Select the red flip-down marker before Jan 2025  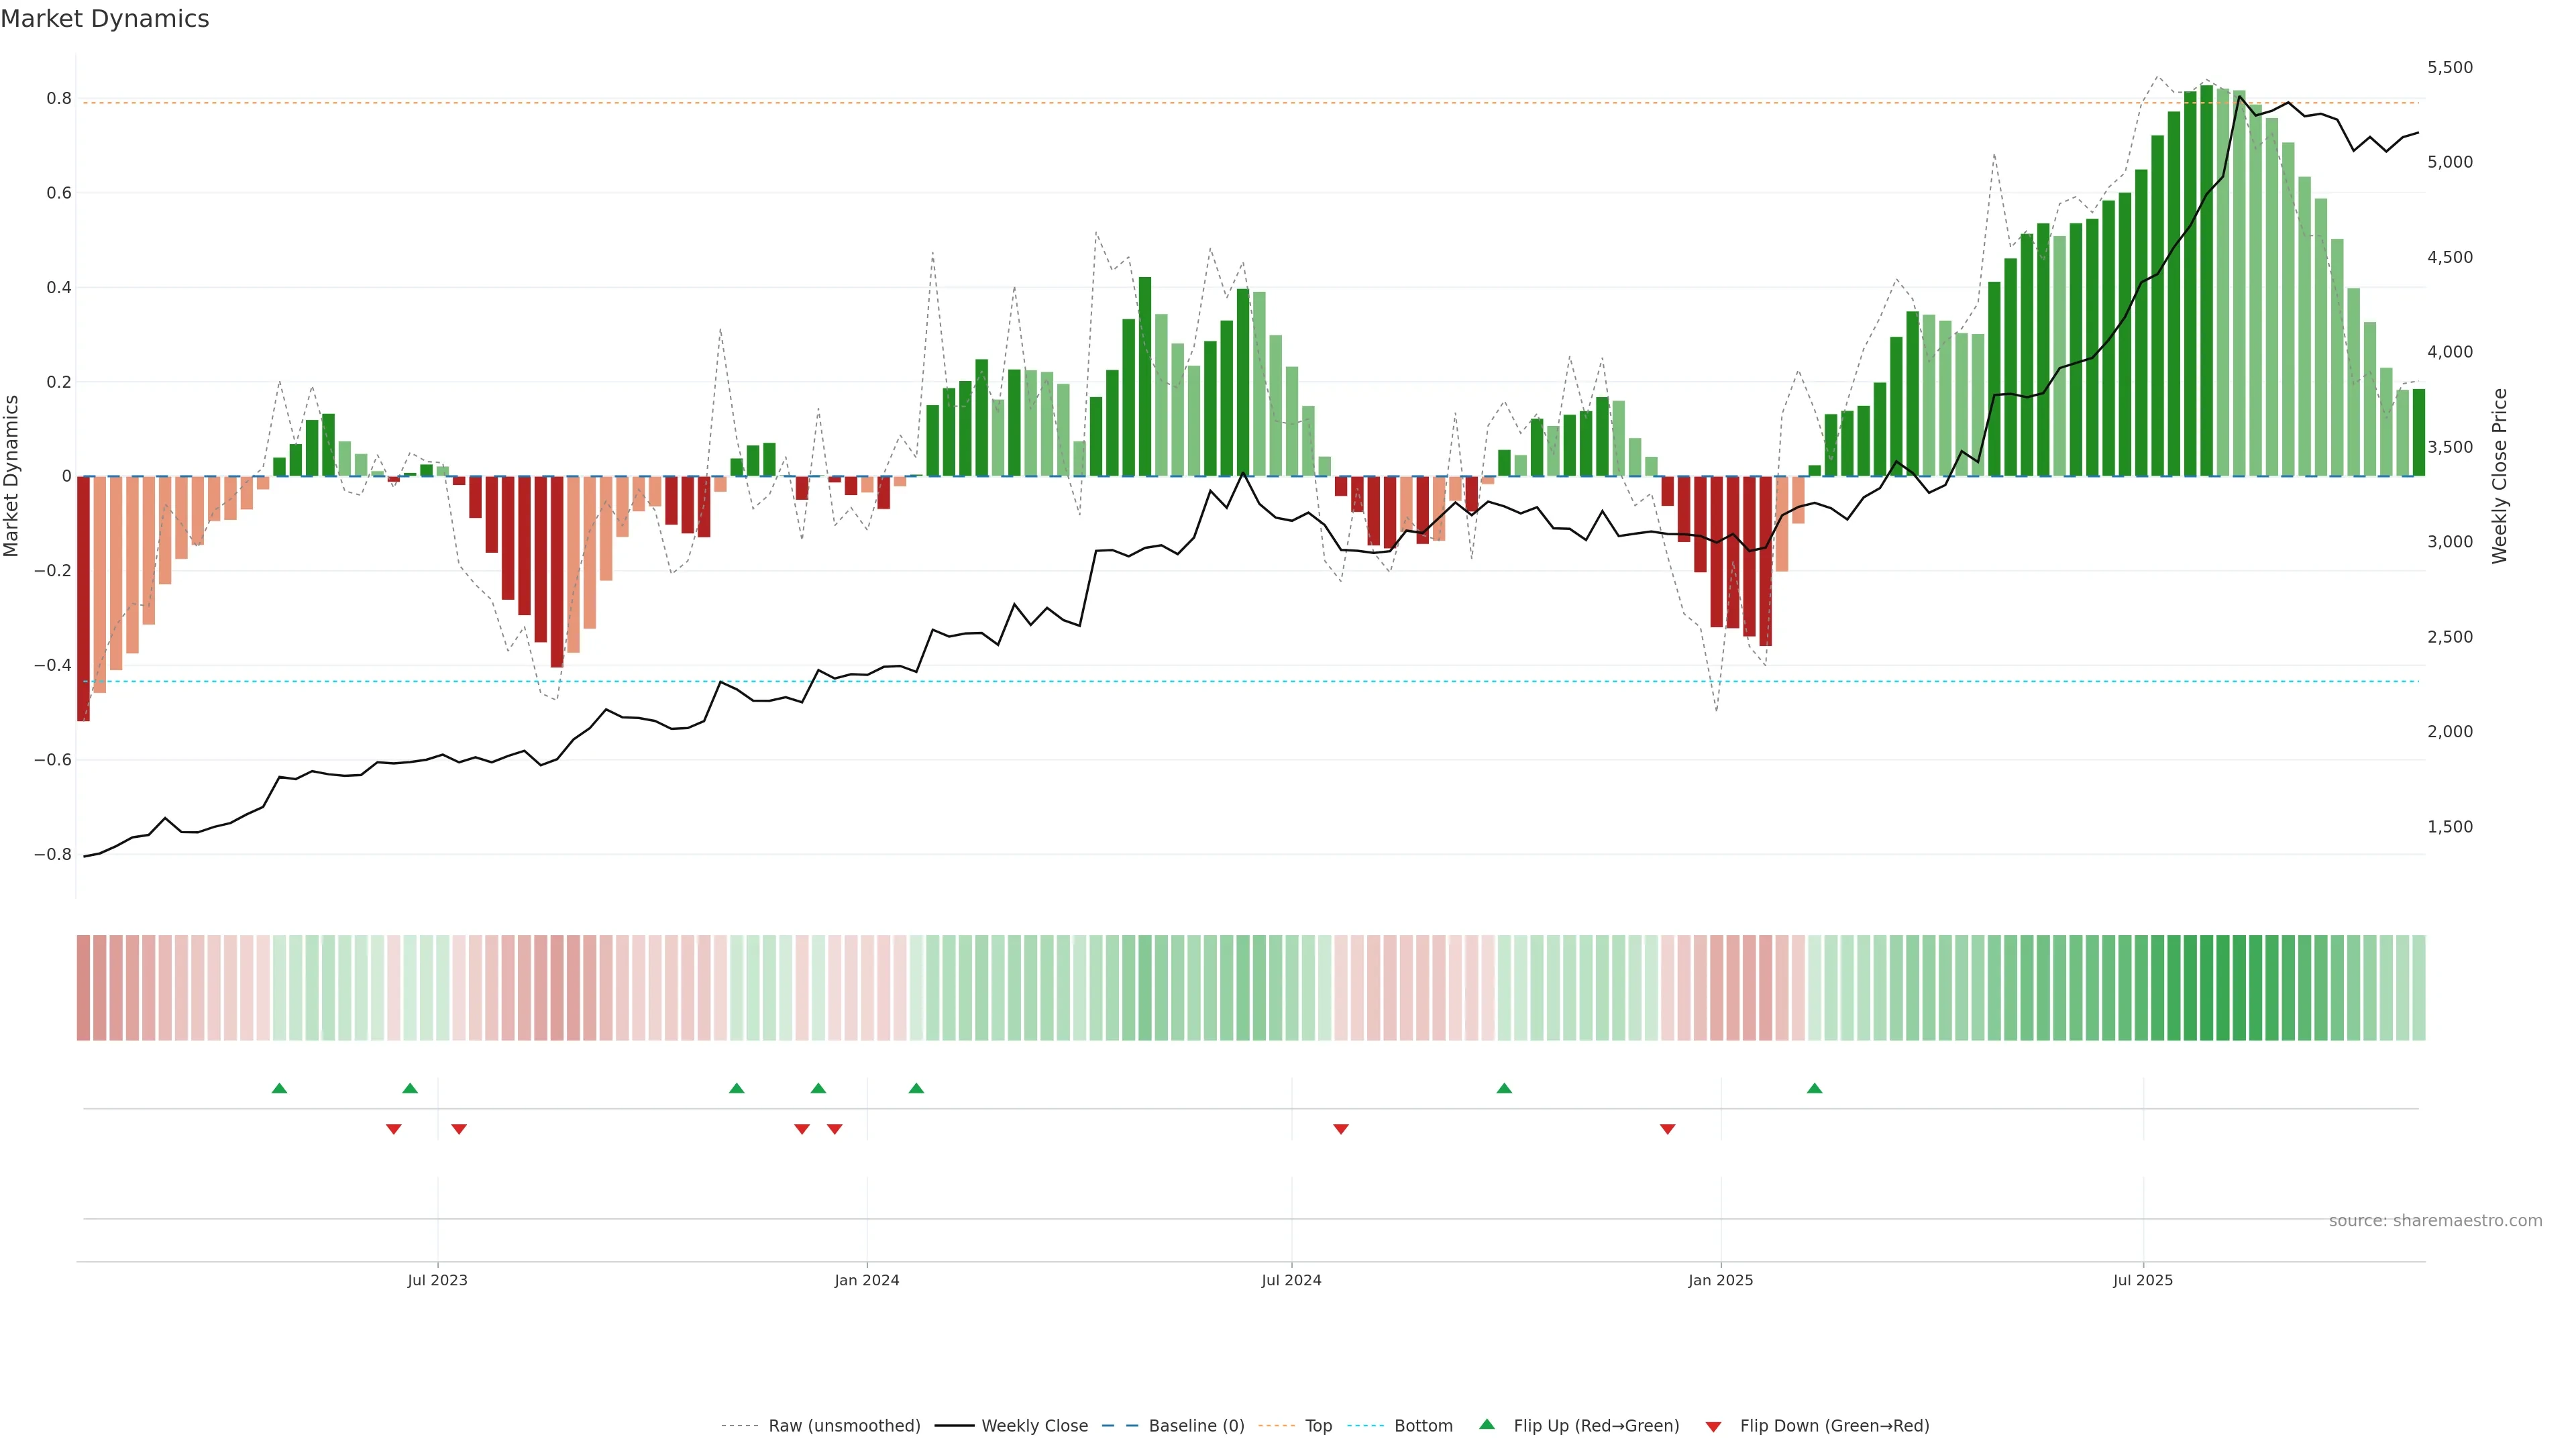(x=1667, y=1129)
